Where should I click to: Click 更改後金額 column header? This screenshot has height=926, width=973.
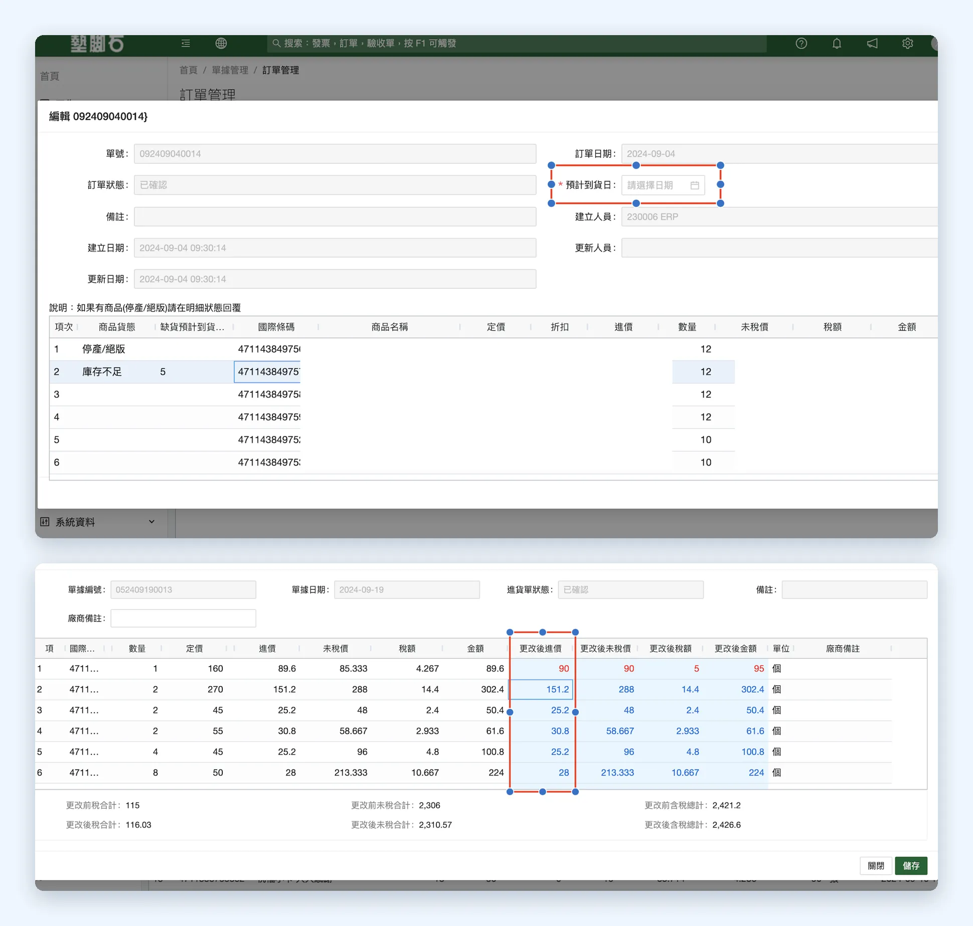pos(735,649)
